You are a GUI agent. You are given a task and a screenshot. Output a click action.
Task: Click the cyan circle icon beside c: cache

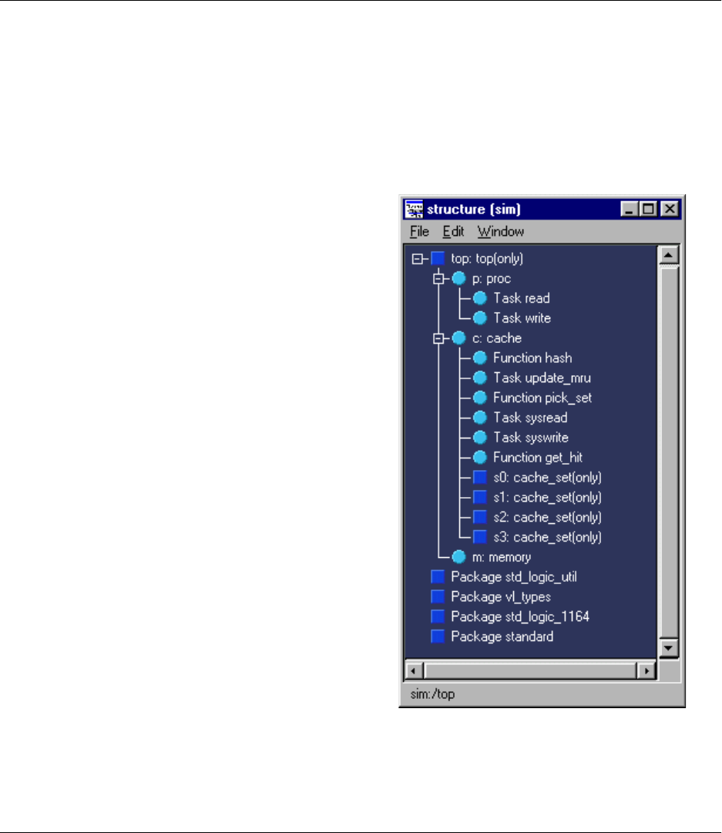tap(459, 338)
